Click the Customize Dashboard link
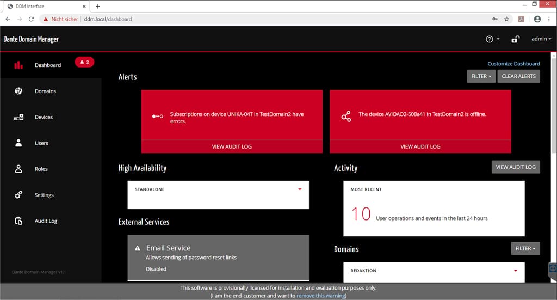The height and width of the screenshot is (300, 557). click(x=513, y=64)
